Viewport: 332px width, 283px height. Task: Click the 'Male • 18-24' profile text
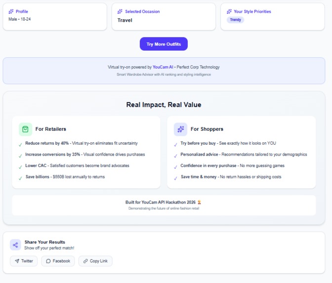click(x=19, y=19)
